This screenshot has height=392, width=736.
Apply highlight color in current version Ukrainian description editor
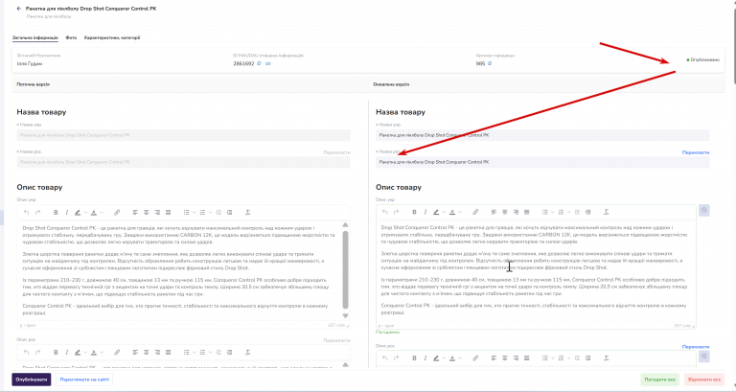[x=78, y=212]
